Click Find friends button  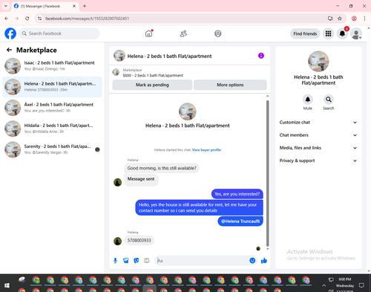coord(305,33)
